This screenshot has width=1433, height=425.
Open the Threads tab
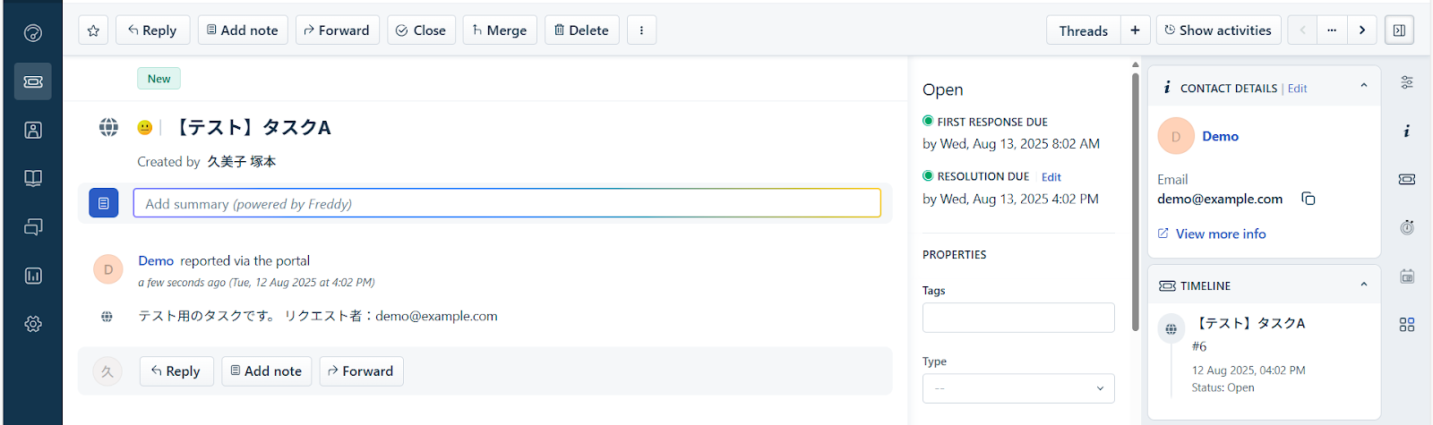pos(1083,30)
